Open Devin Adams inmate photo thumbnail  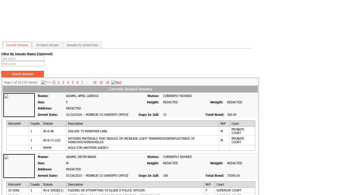tap(19, 166)
